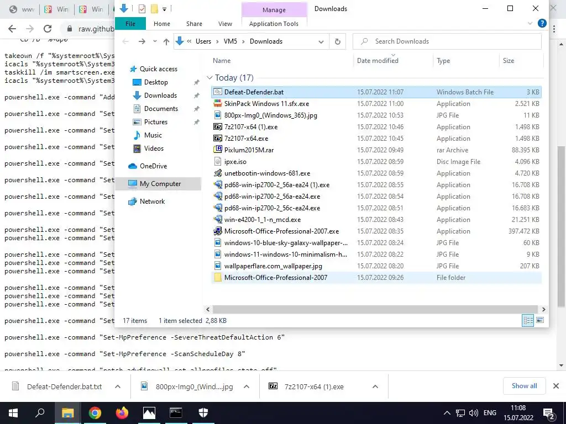Open the Share ribbon tab
Viewport: 566px width, 424px height.
(194, 24)
